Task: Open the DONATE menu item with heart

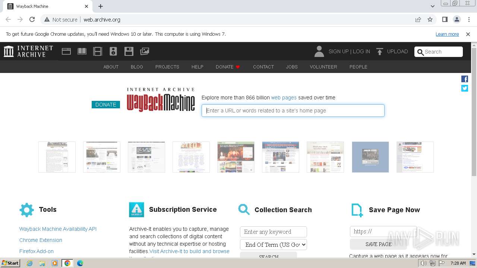Action: [228, 67]
